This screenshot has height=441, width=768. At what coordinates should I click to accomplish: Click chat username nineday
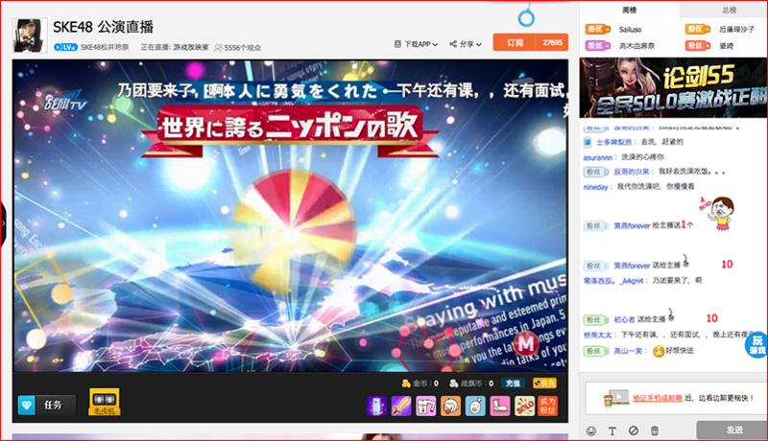click(x=595, y=187)
